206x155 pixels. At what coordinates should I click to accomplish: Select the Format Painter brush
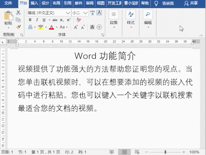[x=18, y=27]
